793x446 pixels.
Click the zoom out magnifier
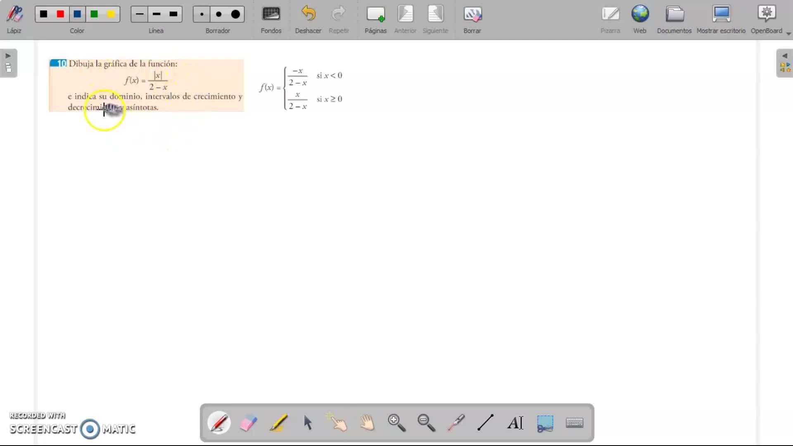point(426,423)
